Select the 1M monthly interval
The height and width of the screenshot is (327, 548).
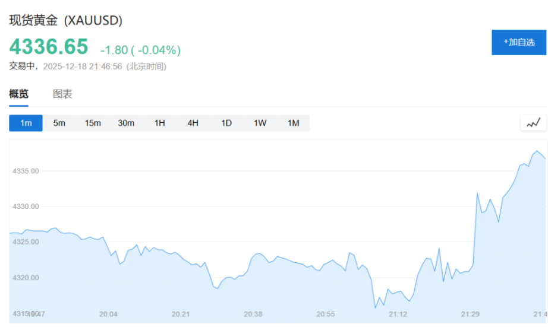coord(293,123)
